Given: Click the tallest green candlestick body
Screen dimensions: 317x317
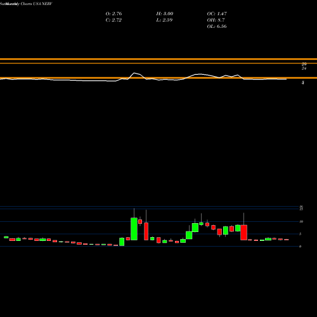Looking at the screenshot, I should [x=134, y=229].
